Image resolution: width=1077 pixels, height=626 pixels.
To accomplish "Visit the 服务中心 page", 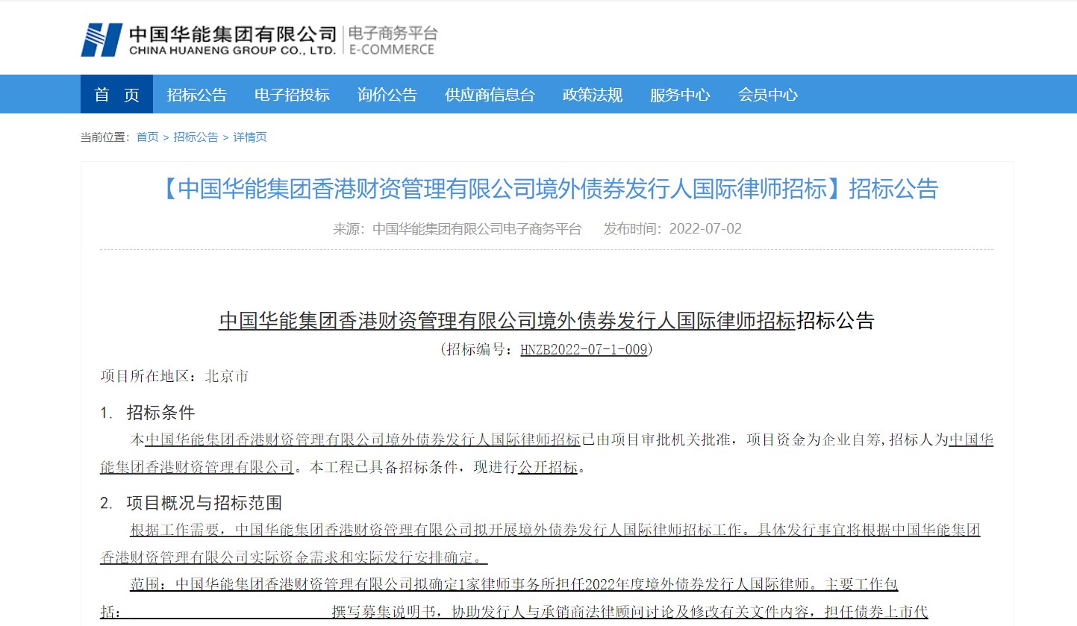I will (x=679, y=95).
